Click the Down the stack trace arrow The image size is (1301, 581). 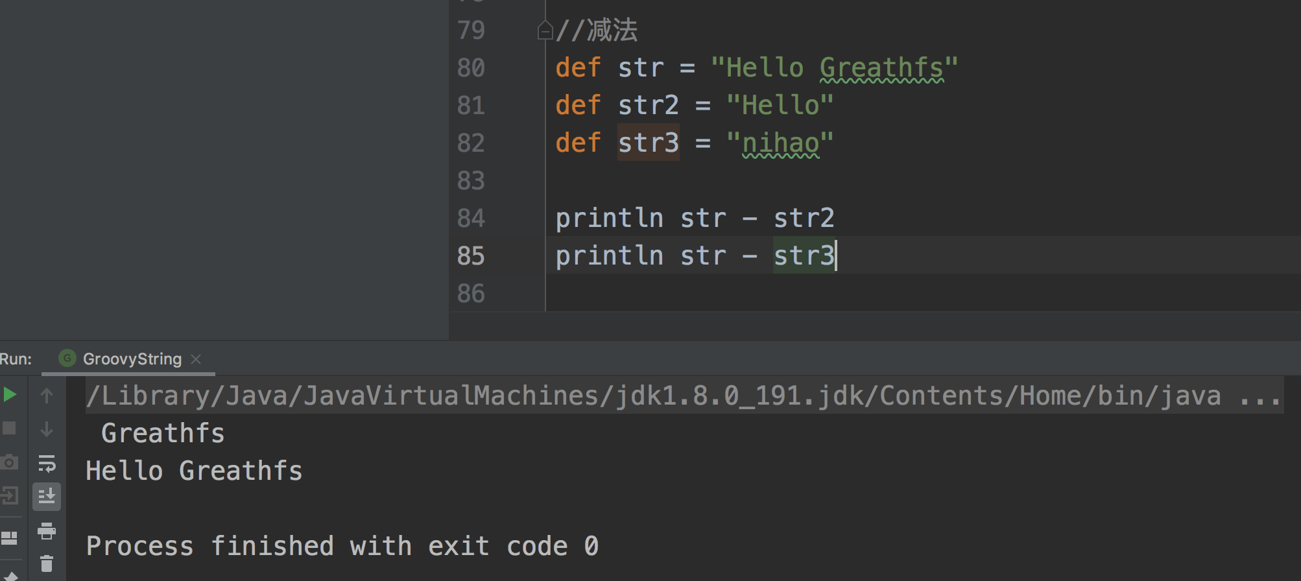(47, 429)
